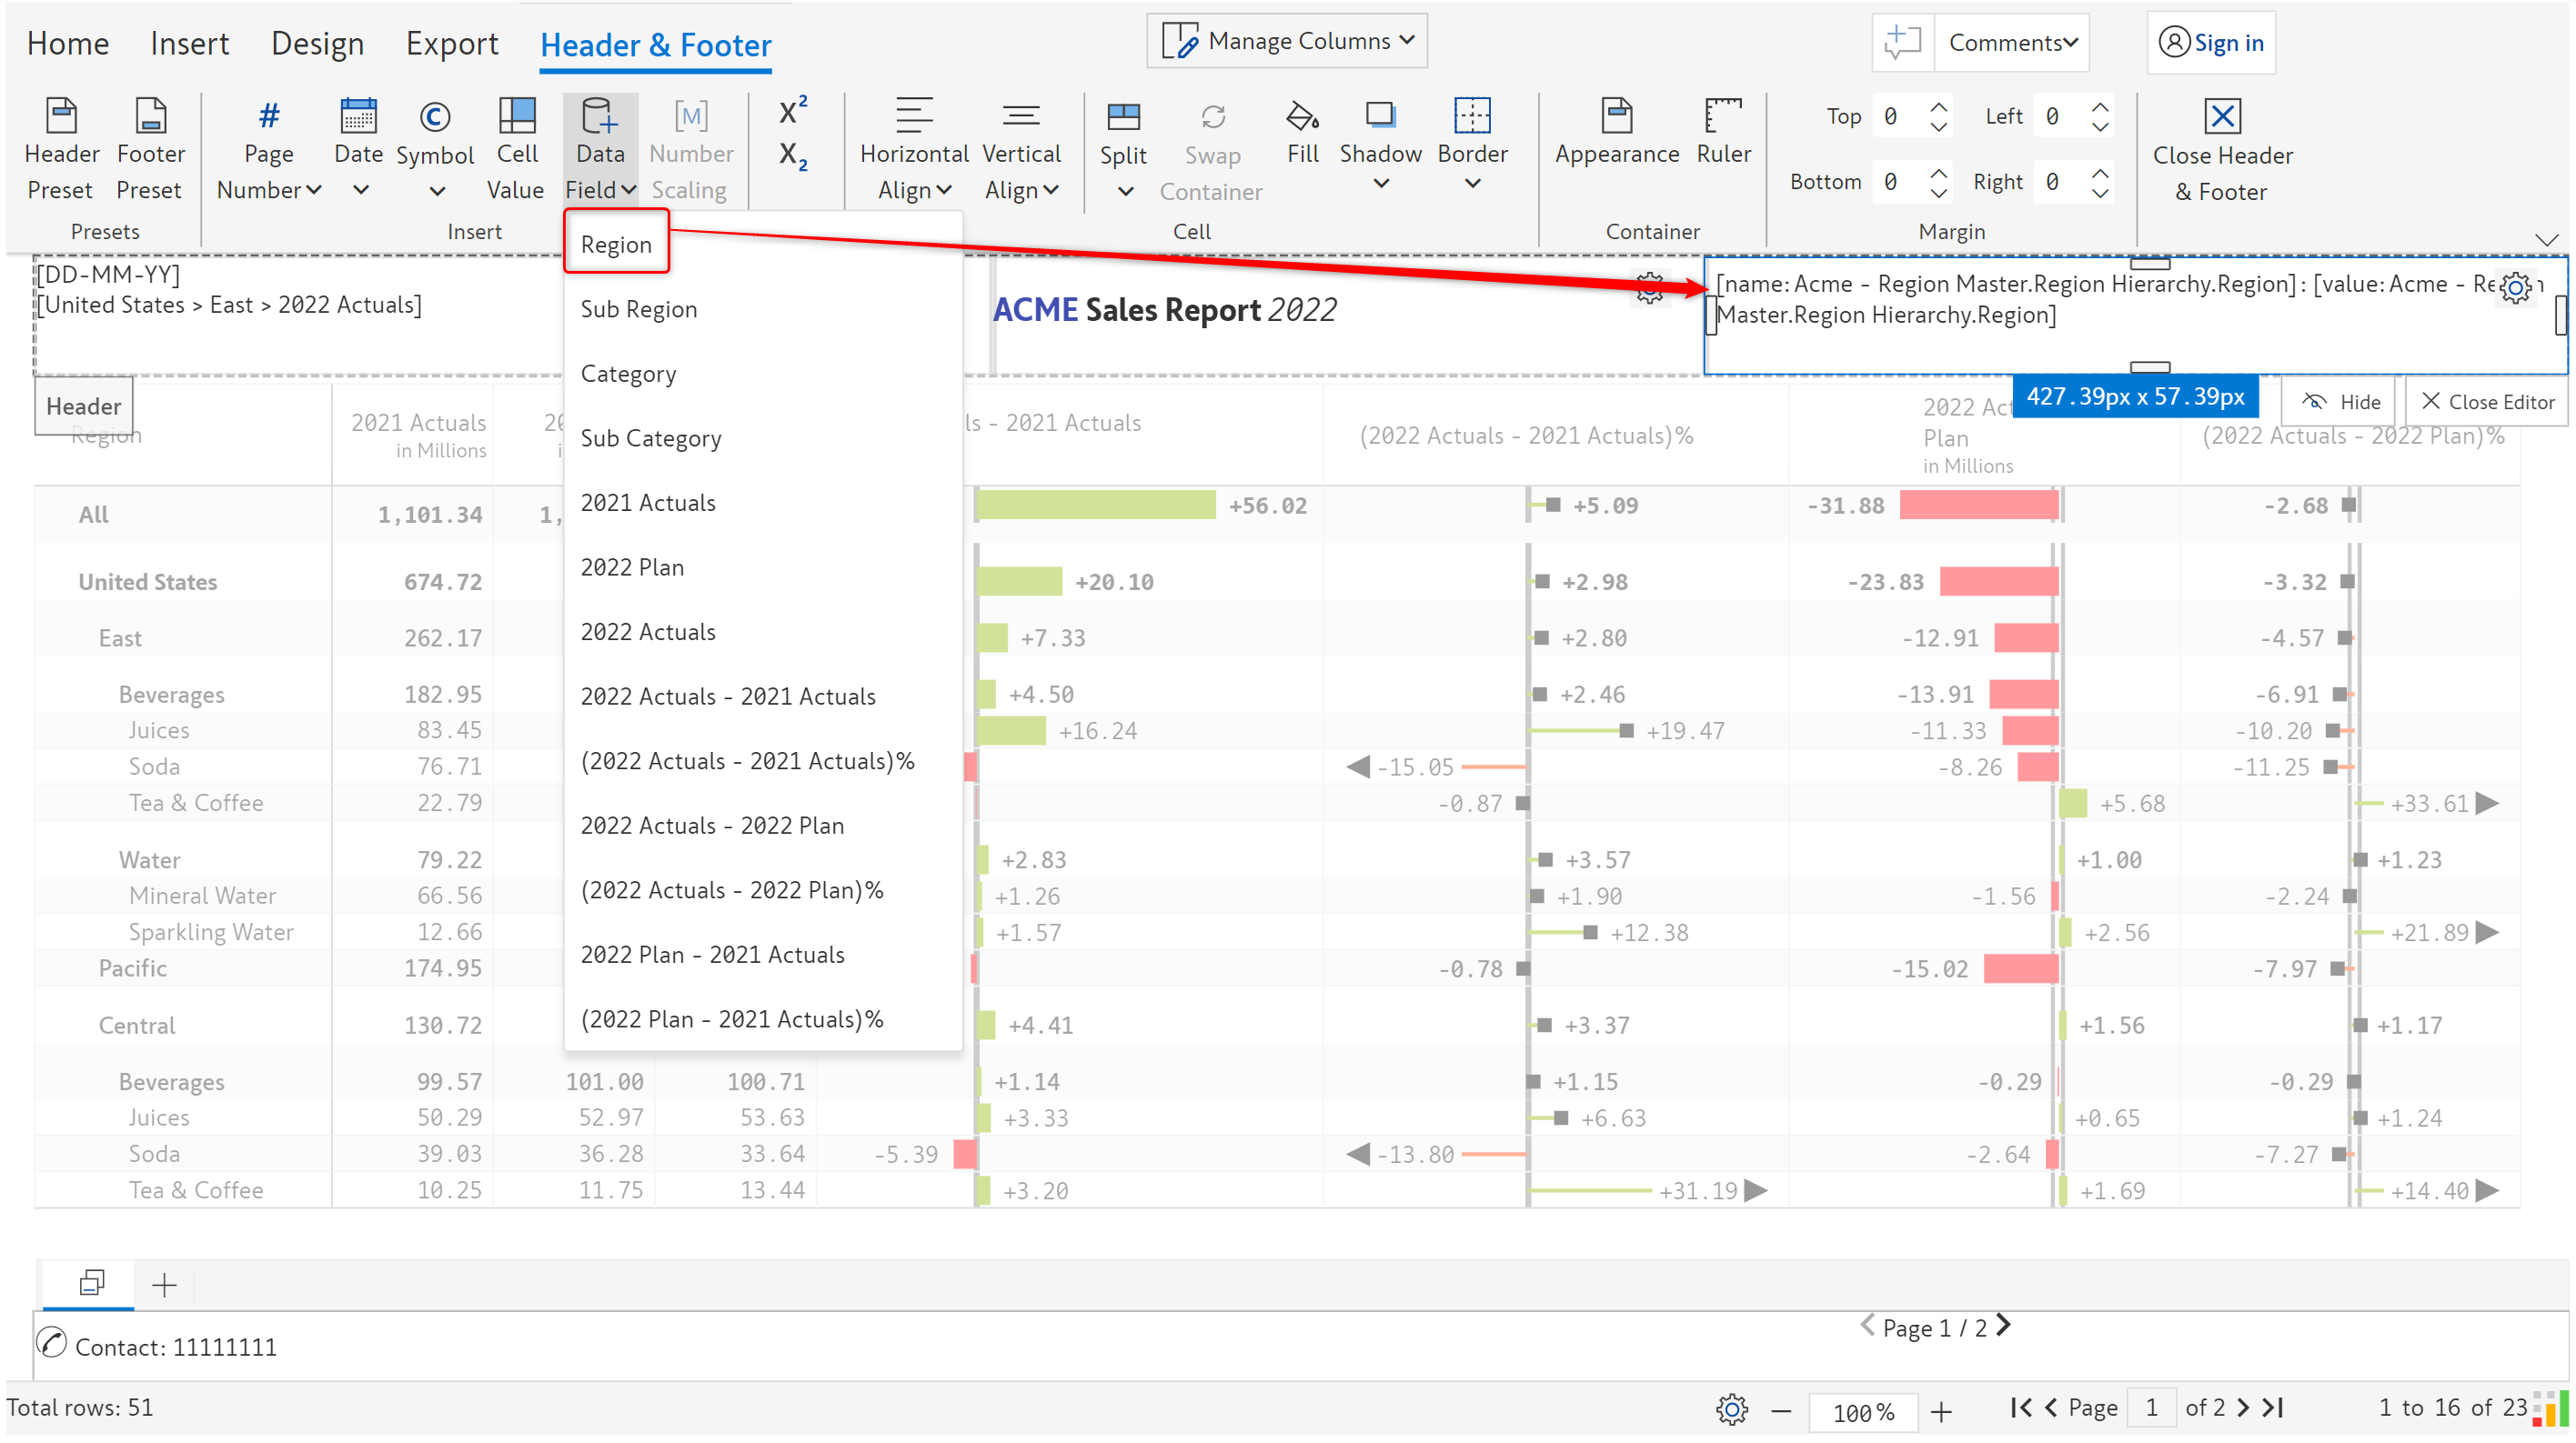This screenshot has height=1443, width=2576.
Task: Zoom in with the plus button
Action: tap(1941, 1410)
